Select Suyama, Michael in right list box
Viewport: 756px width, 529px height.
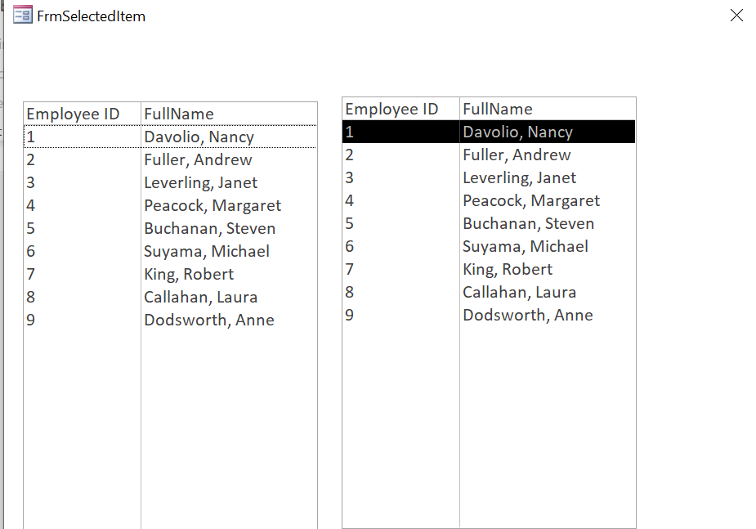pyautogui.click(x=526, y=247)
